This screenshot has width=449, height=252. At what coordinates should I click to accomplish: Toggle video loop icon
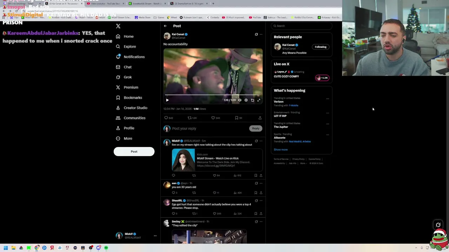coord(252,100)
